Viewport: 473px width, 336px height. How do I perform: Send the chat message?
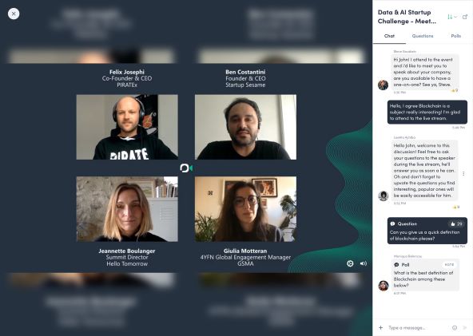[465, 327]
